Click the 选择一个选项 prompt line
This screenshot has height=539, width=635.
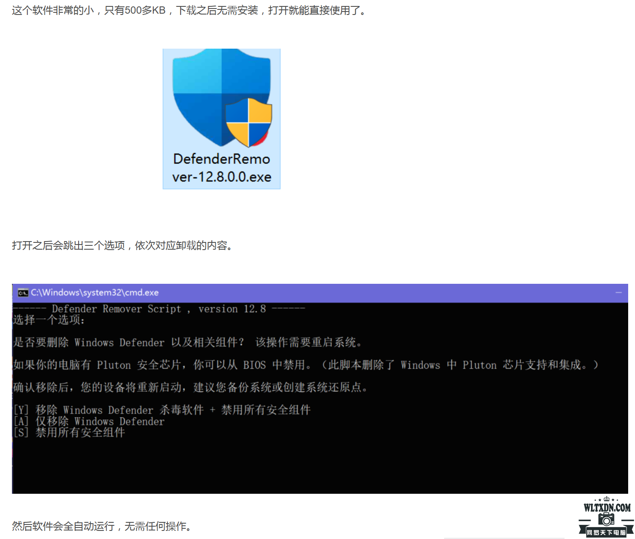49,320
